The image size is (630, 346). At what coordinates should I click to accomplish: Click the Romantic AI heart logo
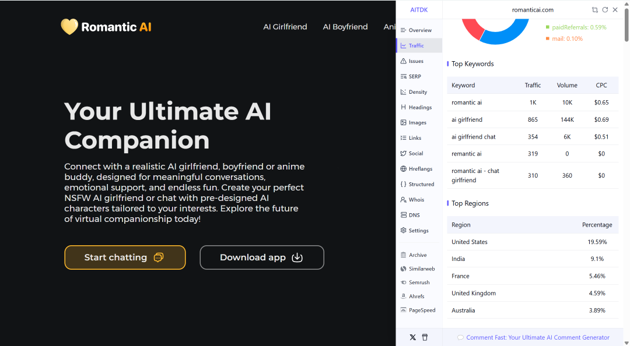pyautogui.click(x=69, y=27)
